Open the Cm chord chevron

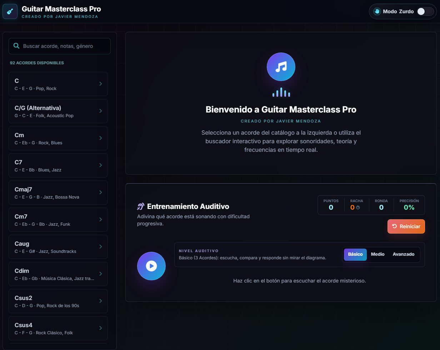pos(101,138)
